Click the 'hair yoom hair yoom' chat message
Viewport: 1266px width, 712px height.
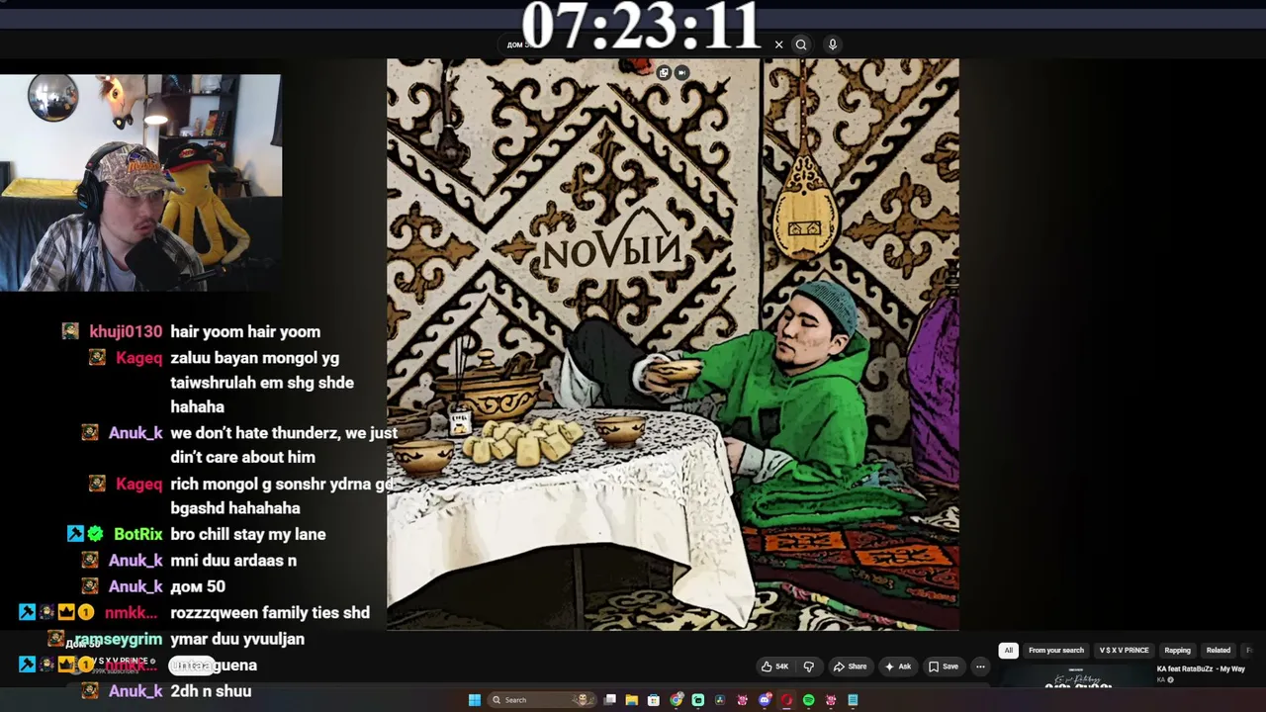click(245, 332)
